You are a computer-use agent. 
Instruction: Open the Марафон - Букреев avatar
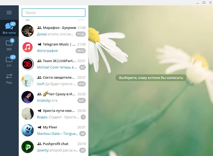point(28,31)
